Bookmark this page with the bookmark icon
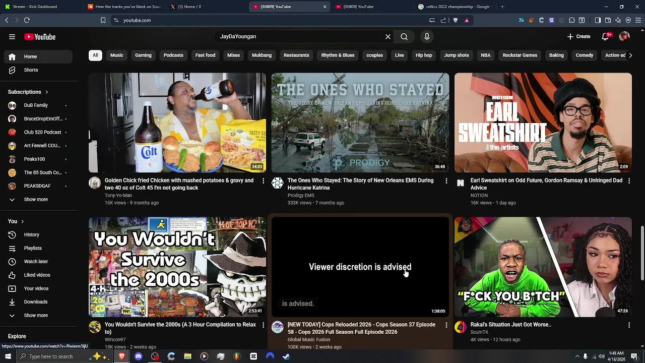The image size is (645, 363). tap(103, 20)
